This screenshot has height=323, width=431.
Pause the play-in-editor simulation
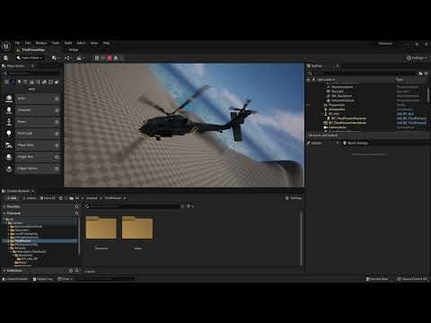coord(97,58)
